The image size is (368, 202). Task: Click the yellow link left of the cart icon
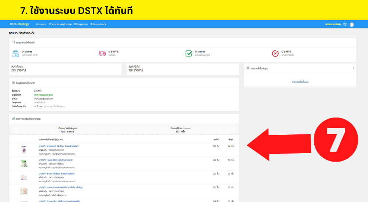pyautogui.click(x=333, y=24)
